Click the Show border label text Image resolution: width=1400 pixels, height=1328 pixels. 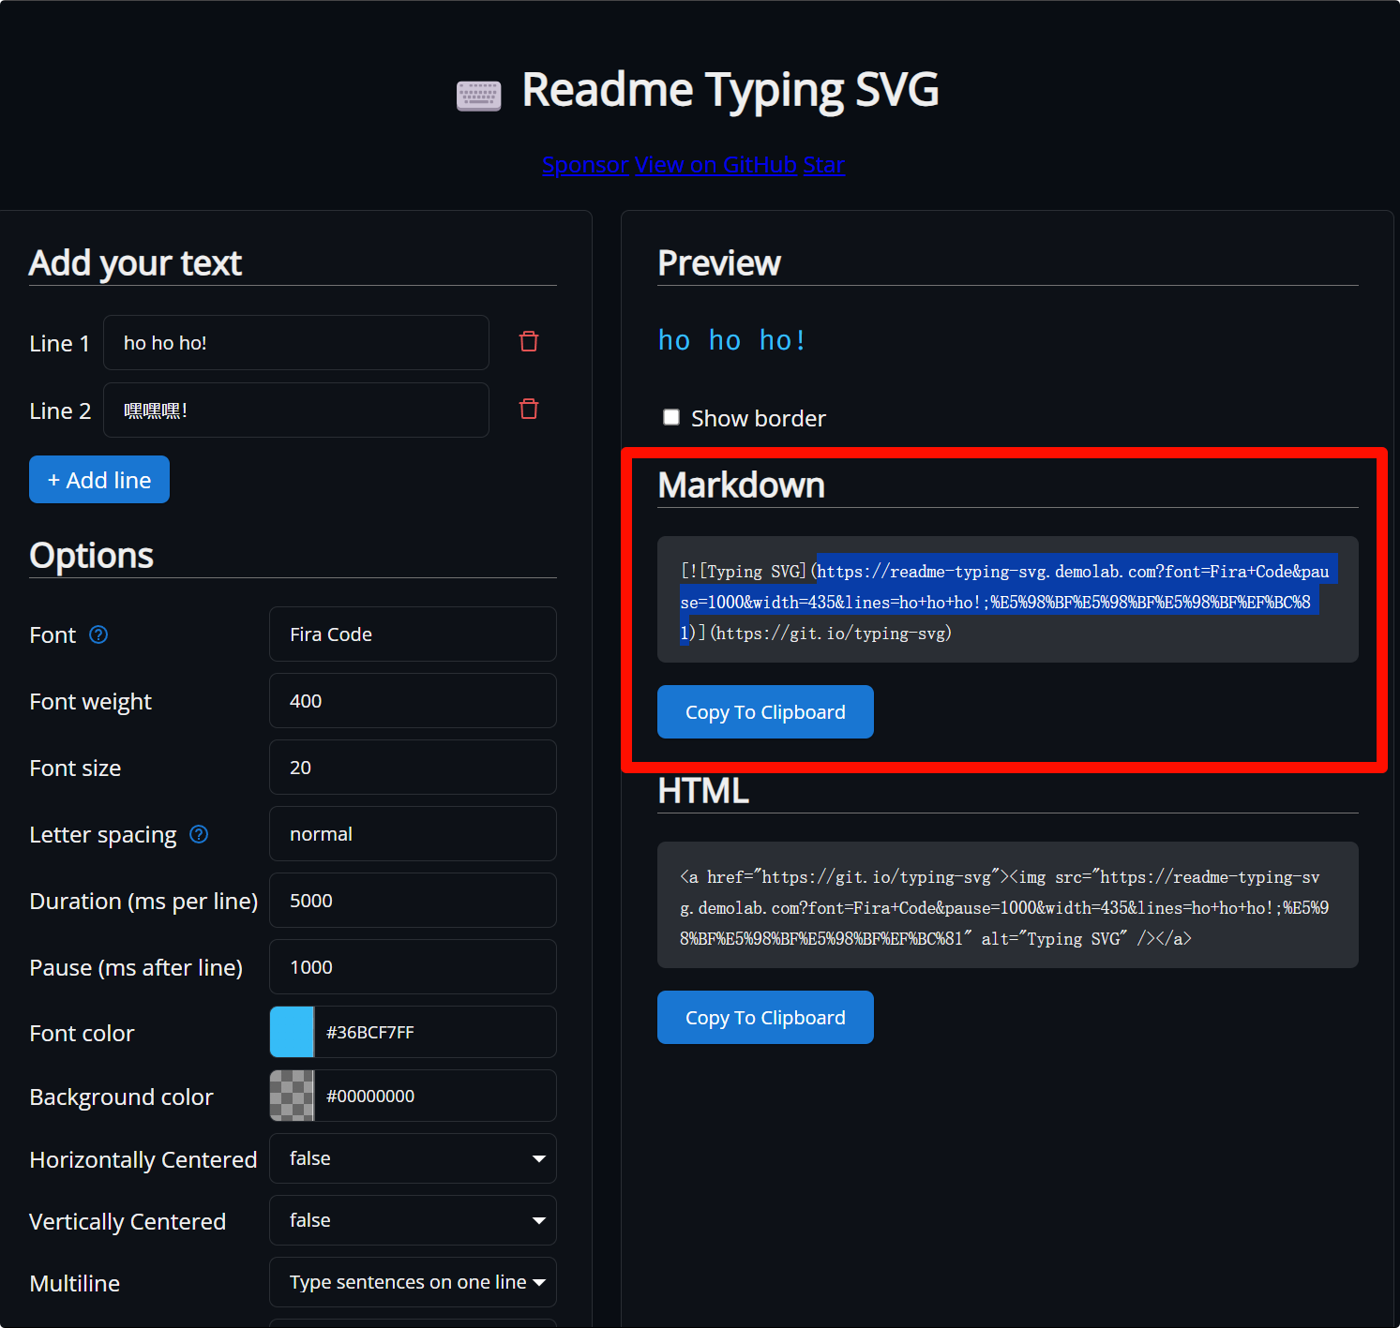[759, 418]
